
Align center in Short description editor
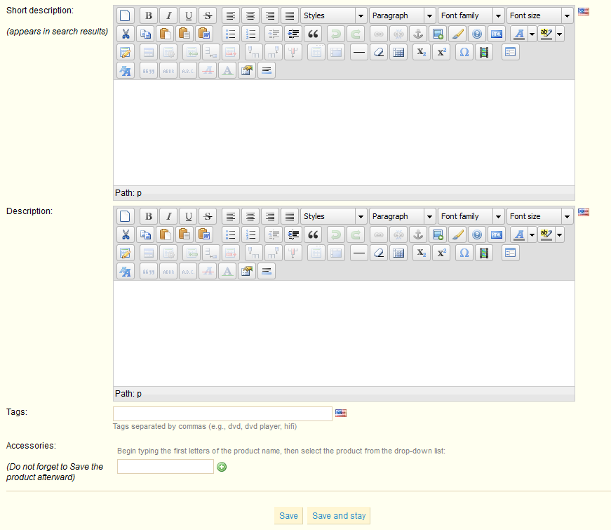pyautogui.click(x=250, y=15)
